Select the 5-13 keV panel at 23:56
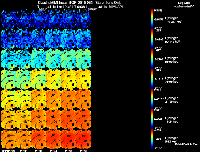Image resolution: width=200 pixels, height=152 pixels. (84, 139)
